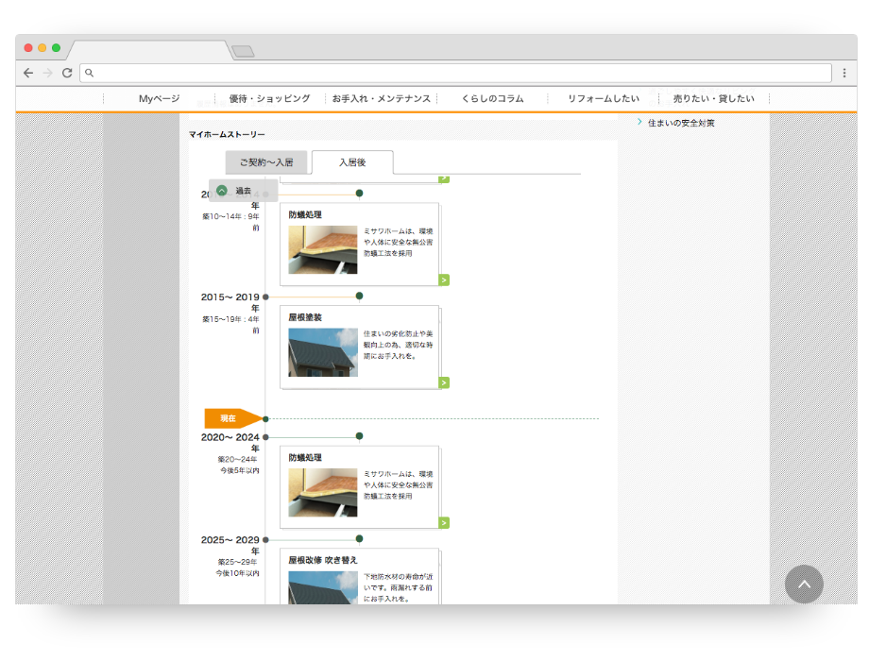
Task: Click the 2015〜2019年 period label
Action: 230,302
